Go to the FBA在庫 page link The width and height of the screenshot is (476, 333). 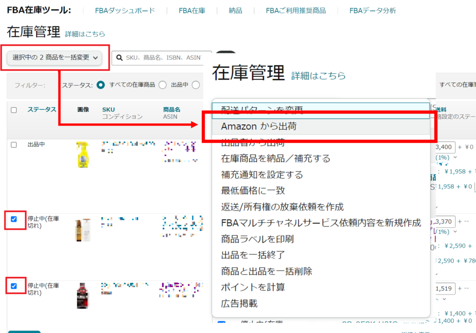tap(192, 11)
